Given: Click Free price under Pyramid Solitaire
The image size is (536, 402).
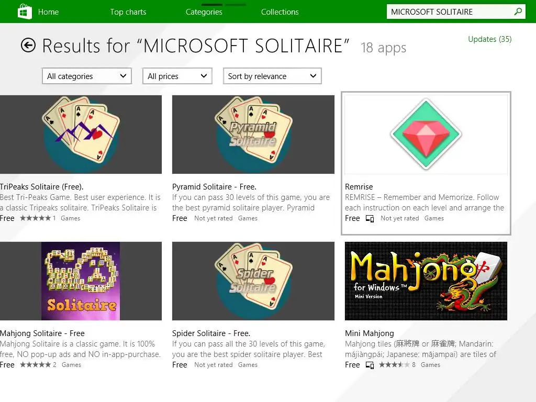Looking at the screenshot, I should 180,218.
